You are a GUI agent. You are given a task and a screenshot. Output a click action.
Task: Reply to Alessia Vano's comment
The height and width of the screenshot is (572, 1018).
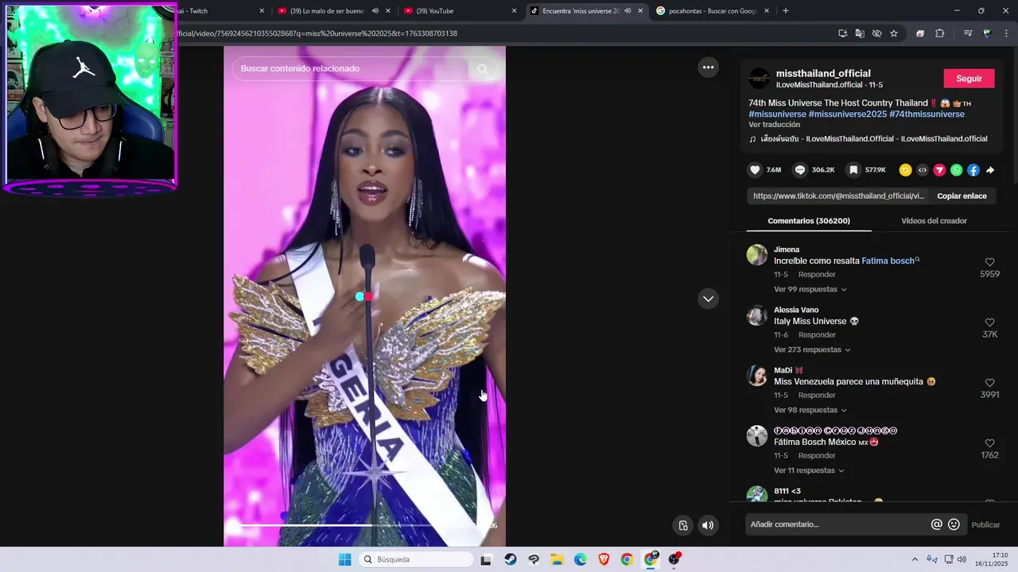click(817, 334)
